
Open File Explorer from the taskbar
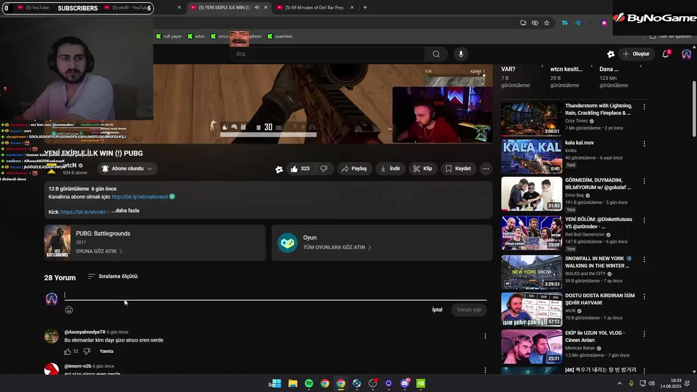[292, 383]
